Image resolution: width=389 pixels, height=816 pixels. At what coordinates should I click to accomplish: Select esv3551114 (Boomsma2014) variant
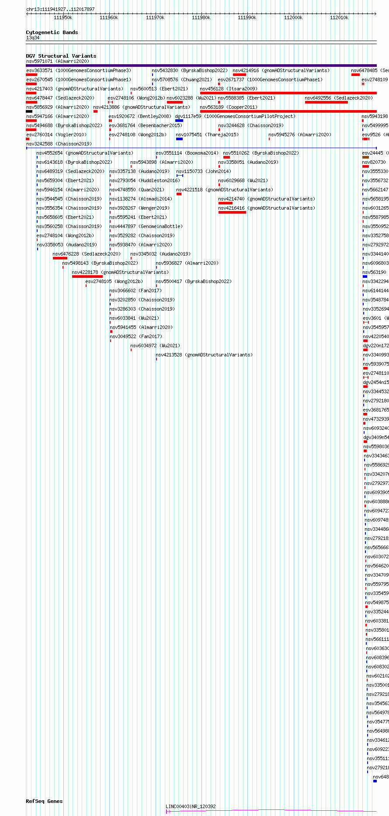tap(188, 153)
